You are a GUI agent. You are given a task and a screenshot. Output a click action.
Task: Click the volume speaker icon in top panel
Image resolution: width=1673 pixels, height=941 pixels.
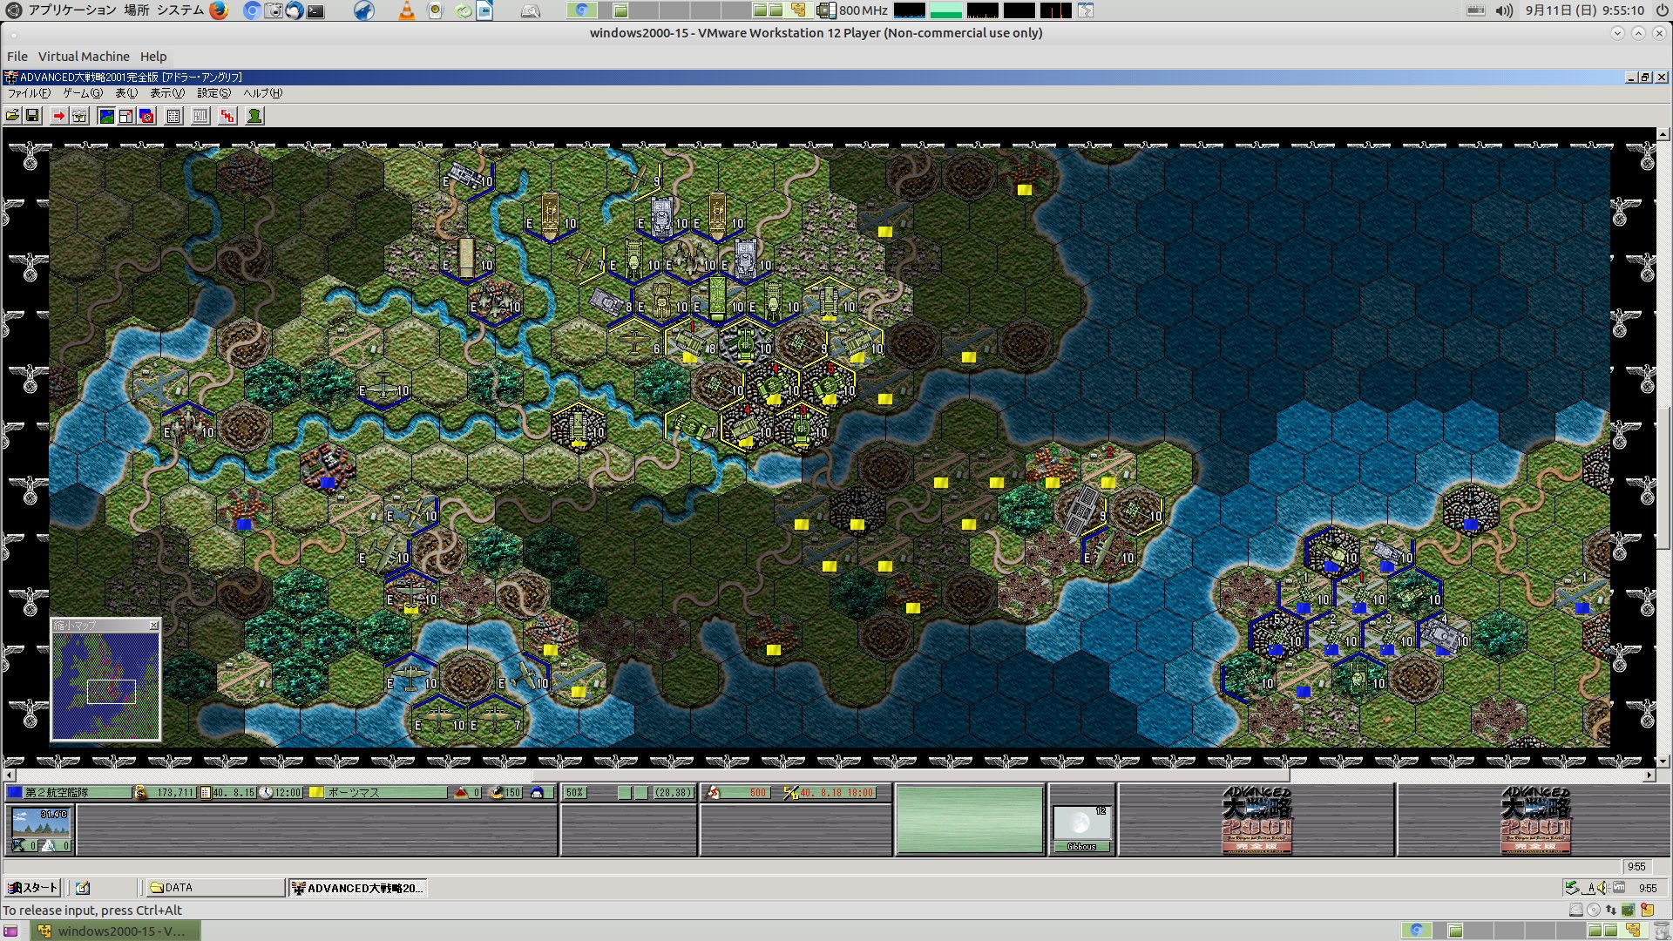tap(1504, 10)
